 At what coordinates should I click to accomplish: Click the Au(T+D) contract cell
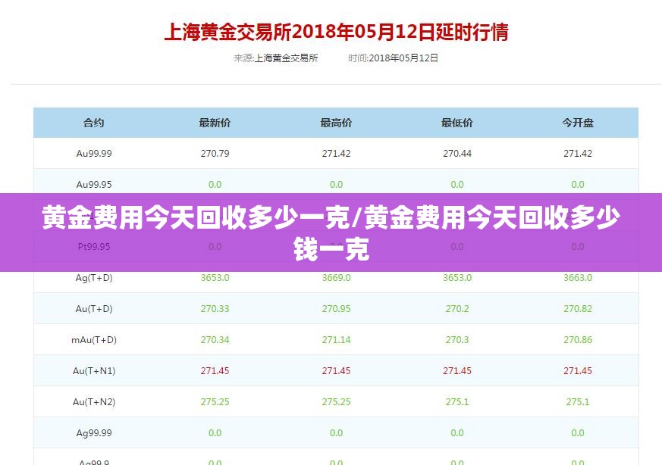pos(94,308)
